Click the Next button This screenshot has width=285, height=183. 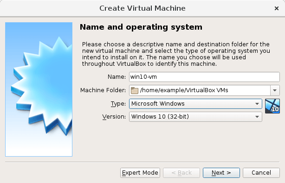click(221, 173)
